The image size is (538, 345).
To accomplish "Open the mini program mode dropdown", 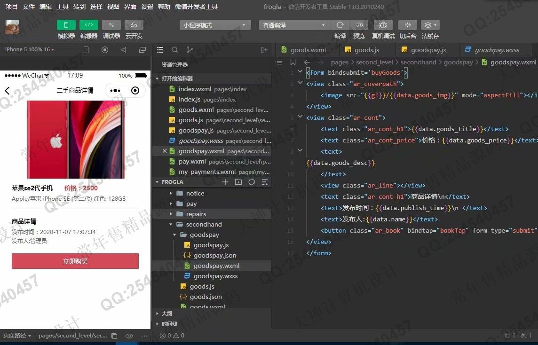I will 215,25.
